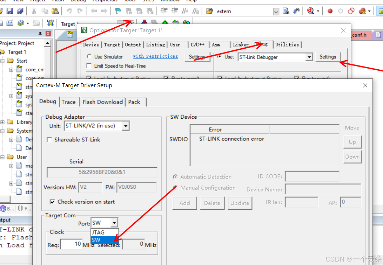Click the LOAD download to flash icon
Viewport: 383px width, 265px height.
(50, 23)
